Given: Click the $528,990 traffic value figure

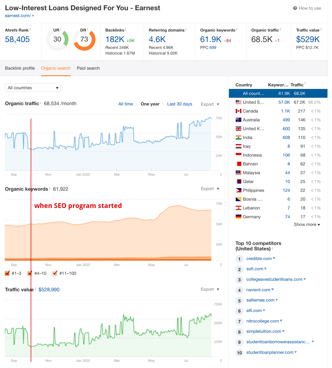Looking at the screenshot, I should [x=49, y=290].
